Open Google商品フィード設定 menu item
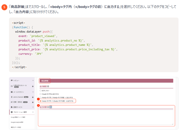This screenshot has width=180, height=131. pyautogui.click(x=18, y=117)
